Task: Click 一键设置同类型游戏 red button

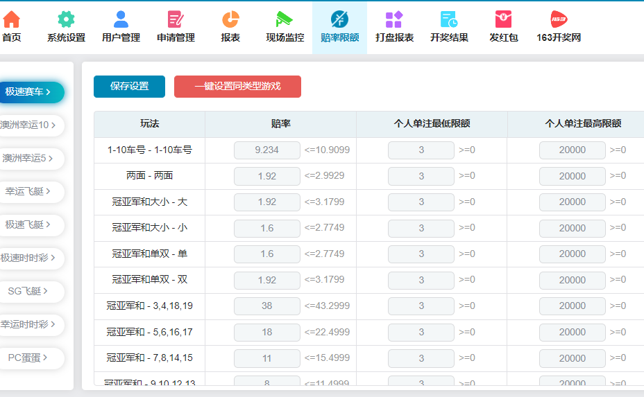Action: pos(237,87)
